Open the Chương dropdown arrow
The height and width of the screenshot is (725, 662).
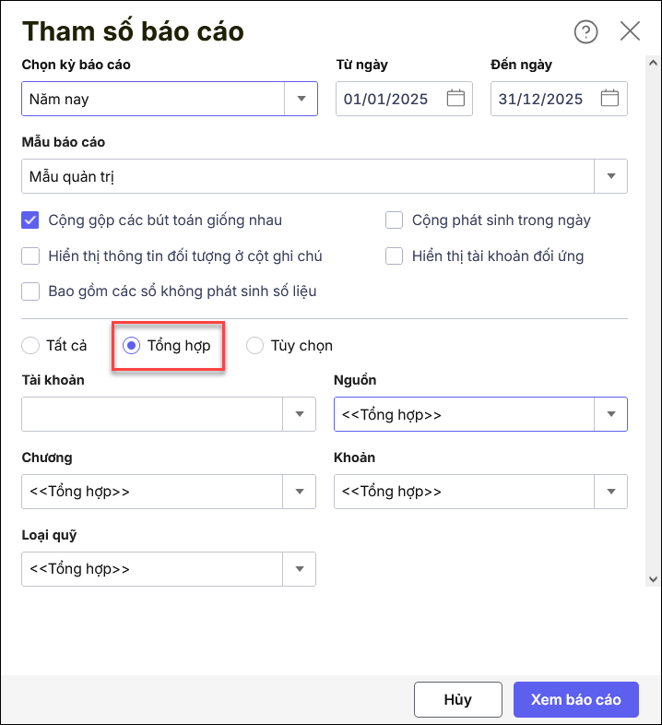click(299, 492)
